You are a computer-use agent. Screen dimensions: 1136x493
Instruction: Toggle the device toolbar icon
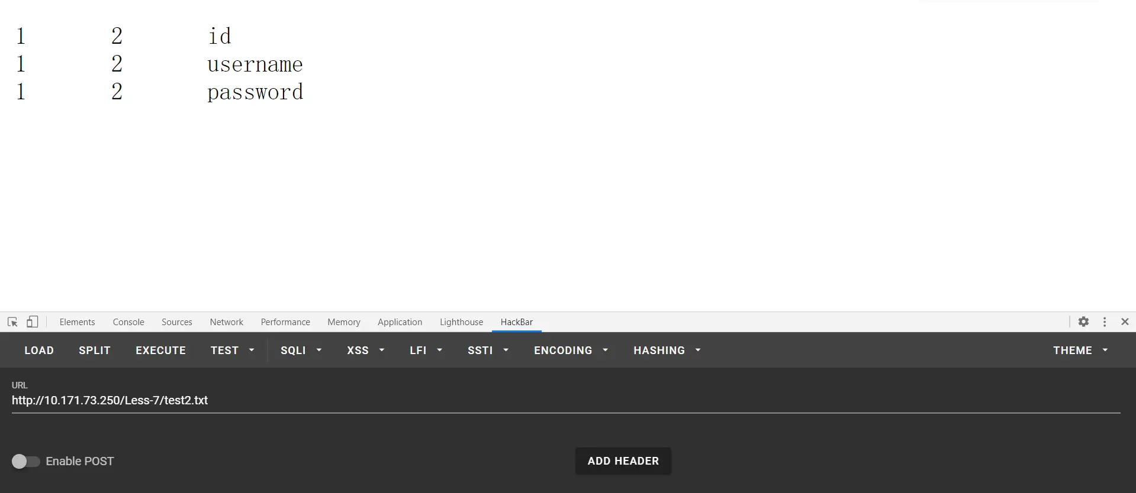[x=33, y=322]
